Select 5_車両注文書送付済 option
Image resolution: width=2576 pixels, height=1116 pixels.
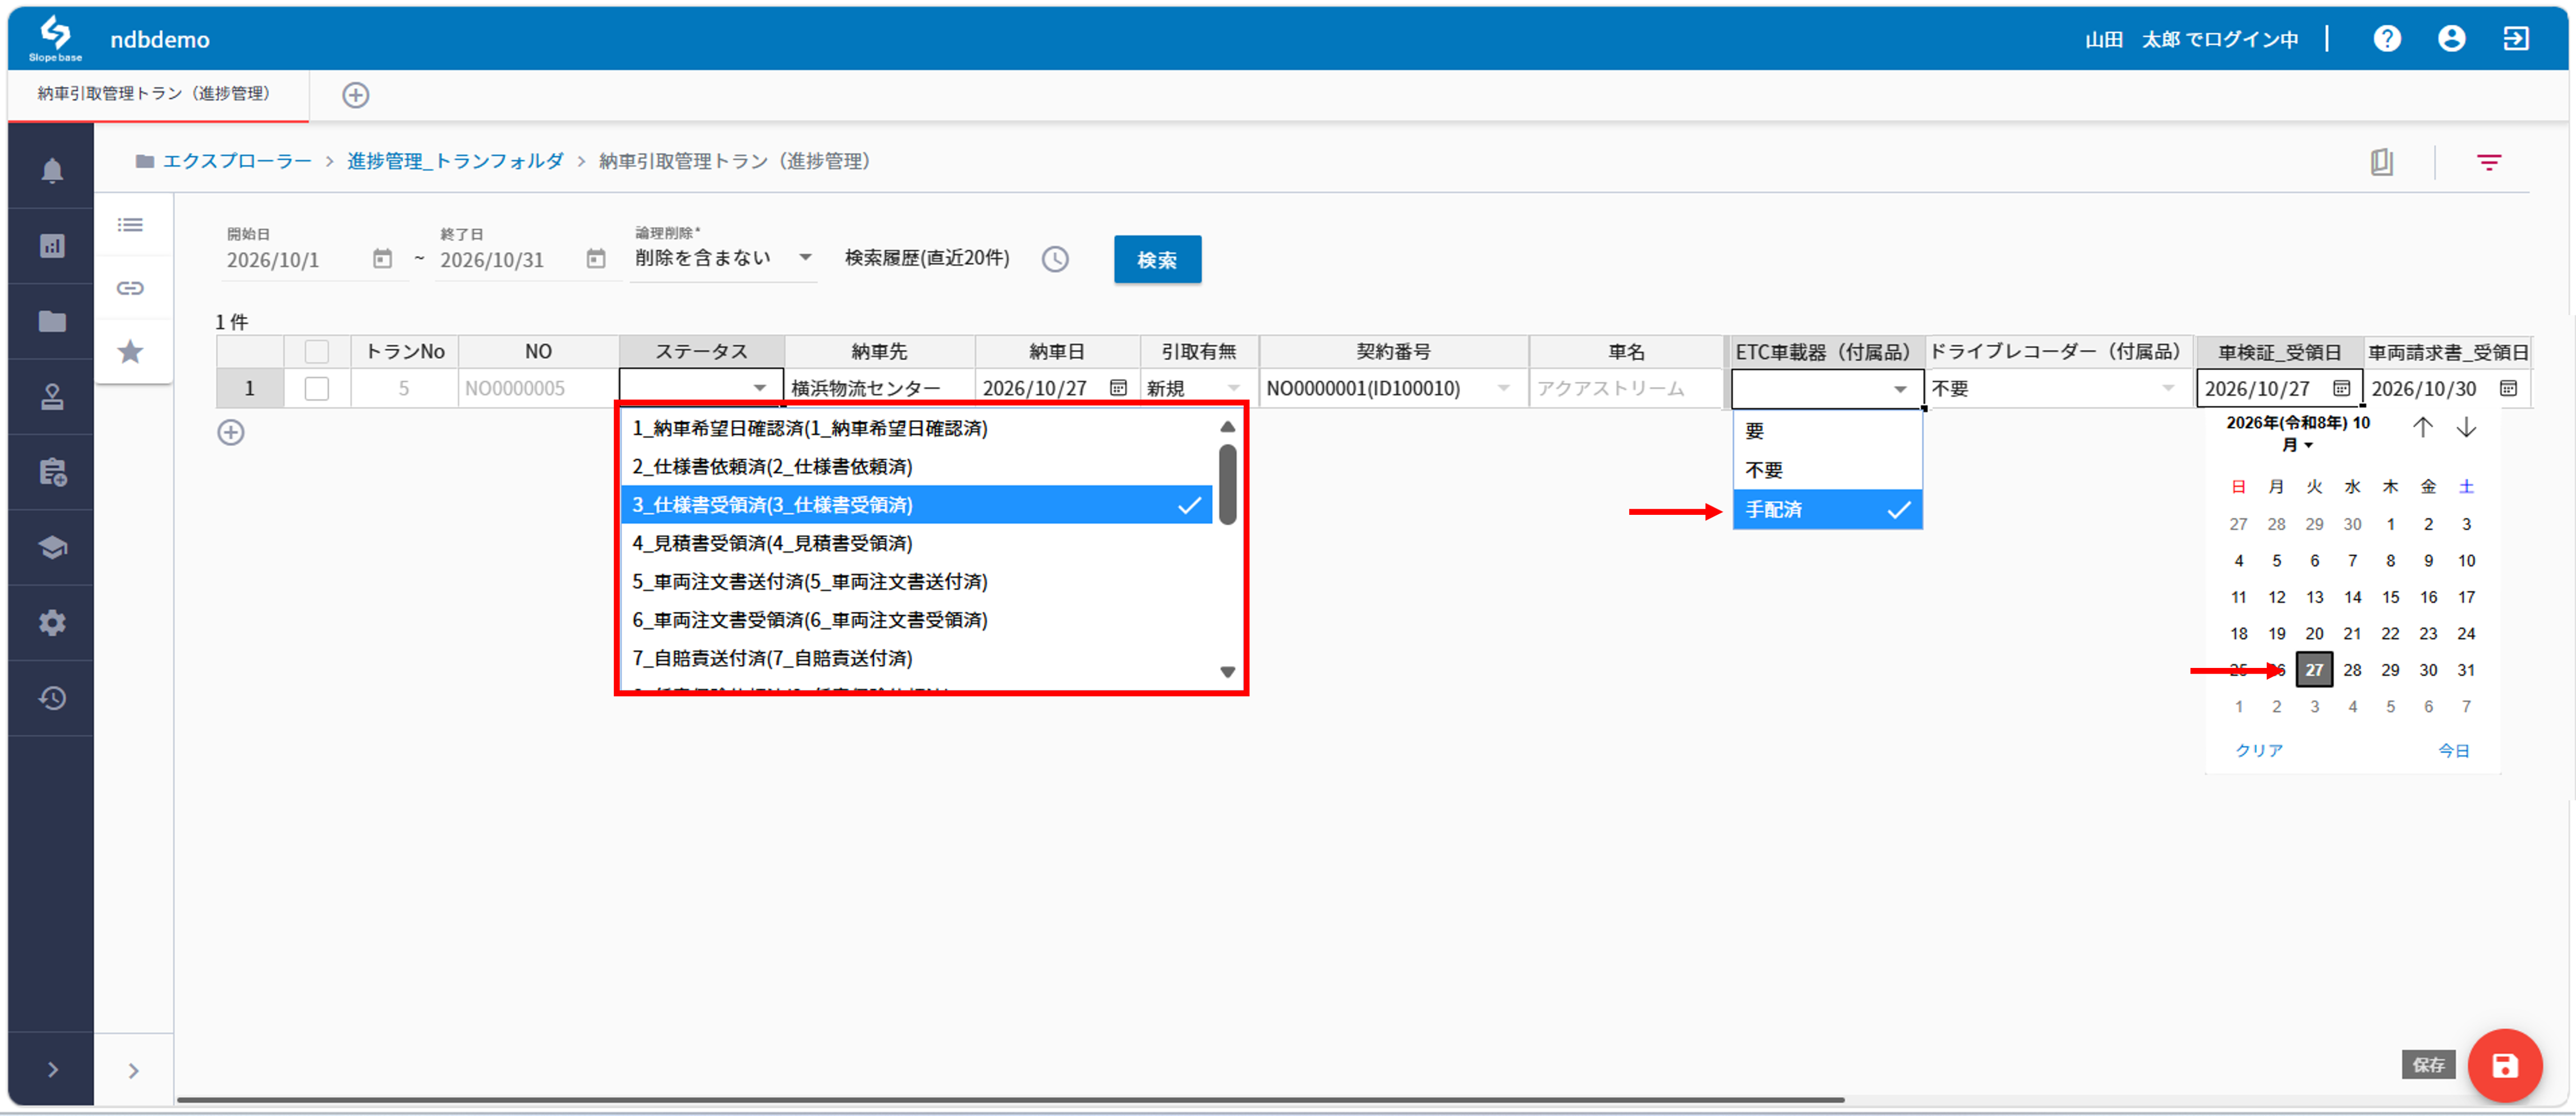point(916,581)
